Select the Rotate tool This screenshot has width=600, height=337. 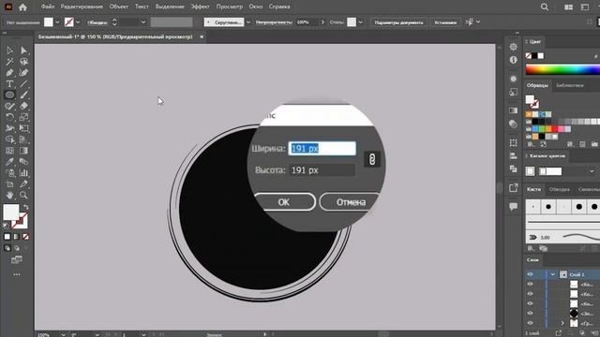click(x=9, y=117)
